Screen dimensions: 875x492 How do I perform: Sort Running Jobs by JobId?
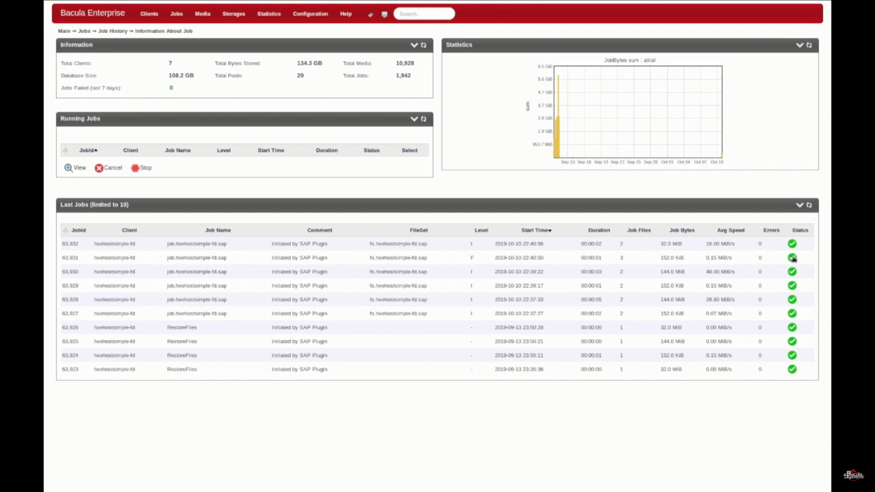(88, 150)
